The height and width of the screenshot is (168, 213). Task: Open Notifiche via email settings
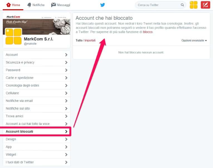coord(36,101)
